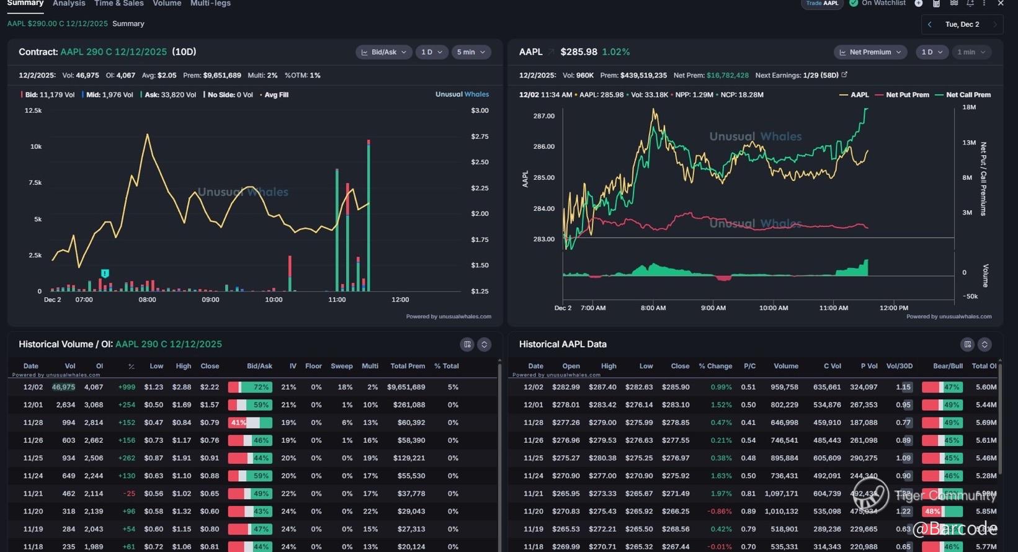The width and height of the screenshot is (1018, 552).
Task: Click the AAPL 290 C 12/12/2025 contract link
Action: pyautogui.click(x=114, y=52)
